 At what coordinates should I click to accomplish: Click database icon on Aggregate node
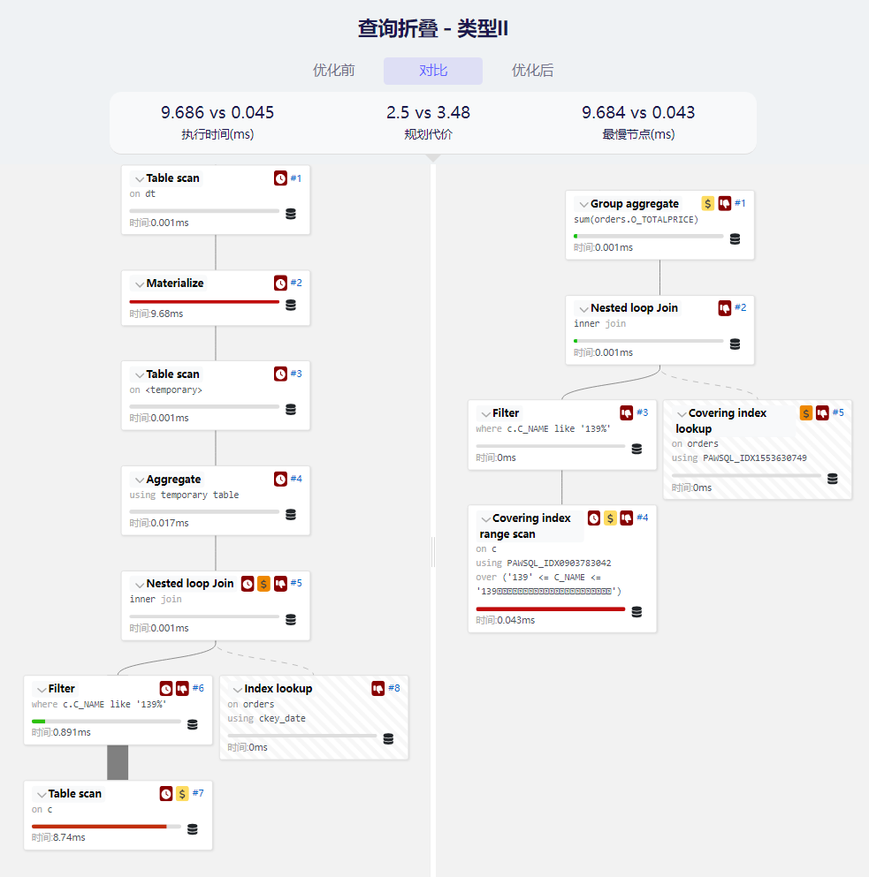[x=291, y=514]
